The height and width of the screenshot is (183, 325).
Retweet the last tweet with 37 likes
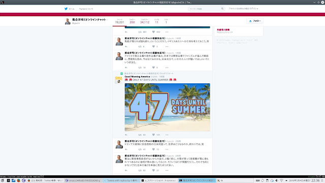(x=140, y=170)
